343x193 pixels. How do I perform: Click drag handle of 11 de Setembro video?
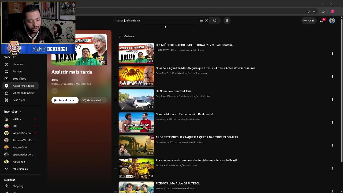point(115,146)
